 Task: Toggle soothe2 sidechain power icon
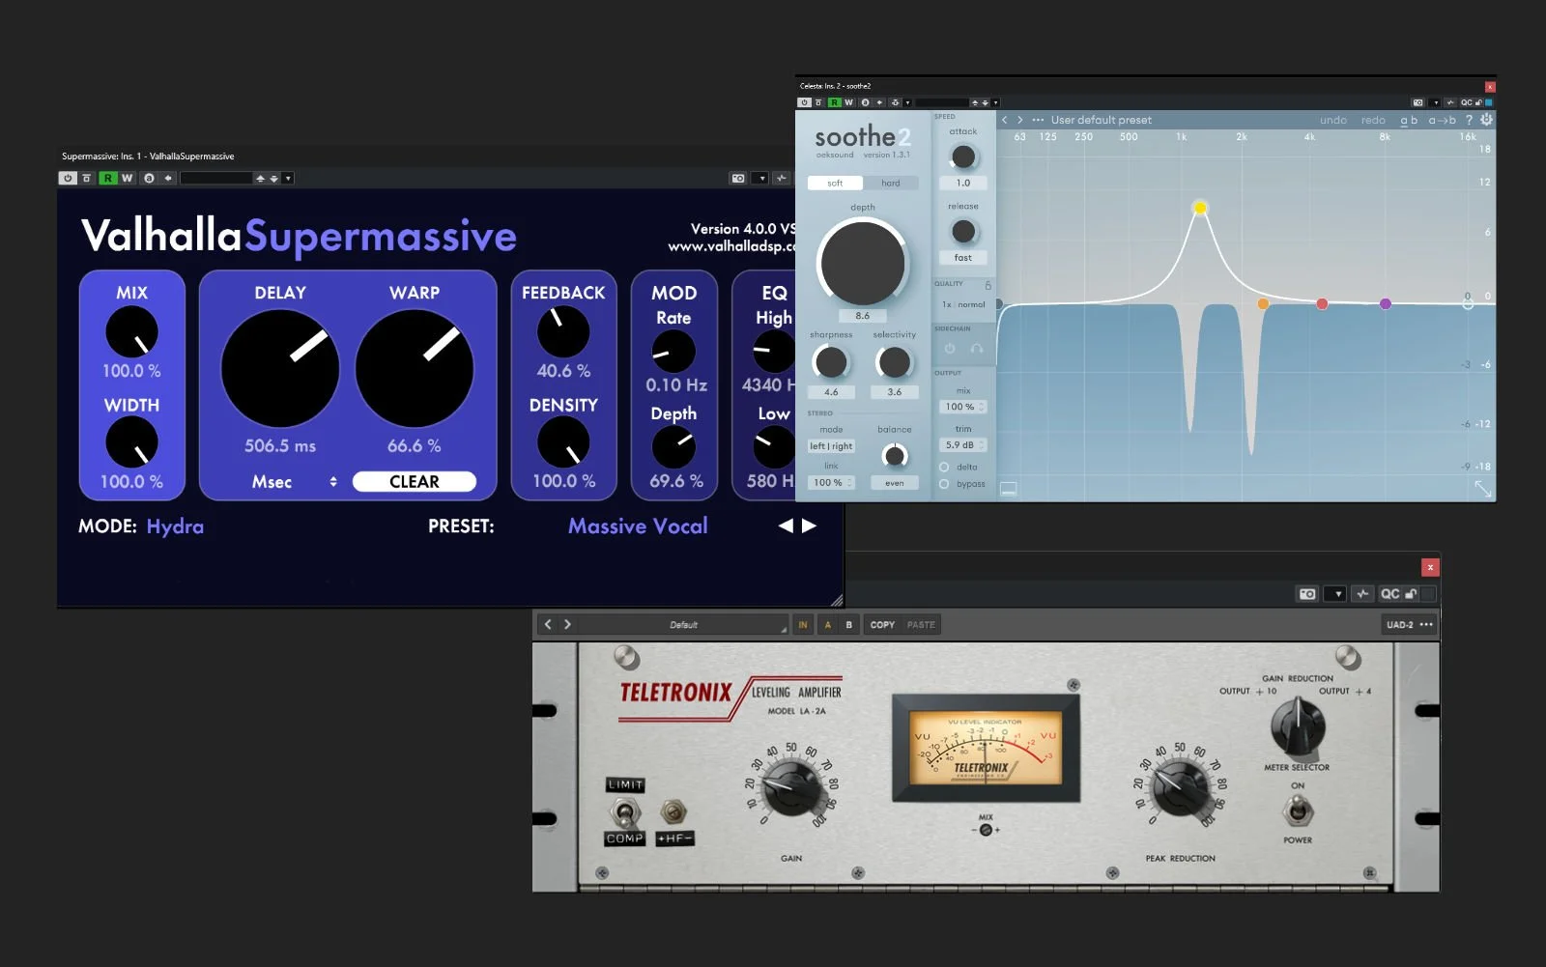coord(949,348)
